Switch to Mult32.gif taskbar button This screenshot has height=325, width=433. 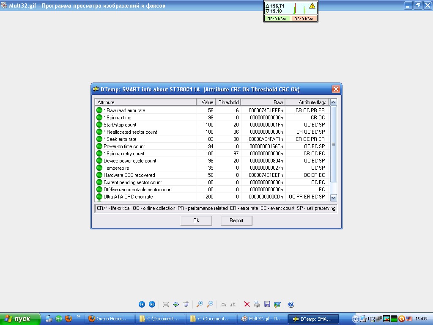tap(262, 319)
